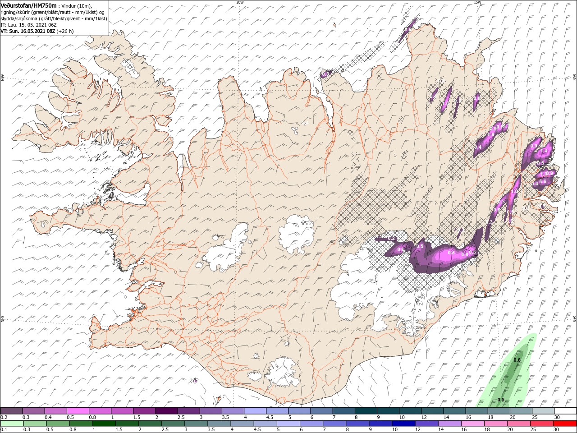Click the Veðurstofan/HM750m map title
The width and height of the screenshot is (577, 433).
pyautogui.click(x=28, y=5)
